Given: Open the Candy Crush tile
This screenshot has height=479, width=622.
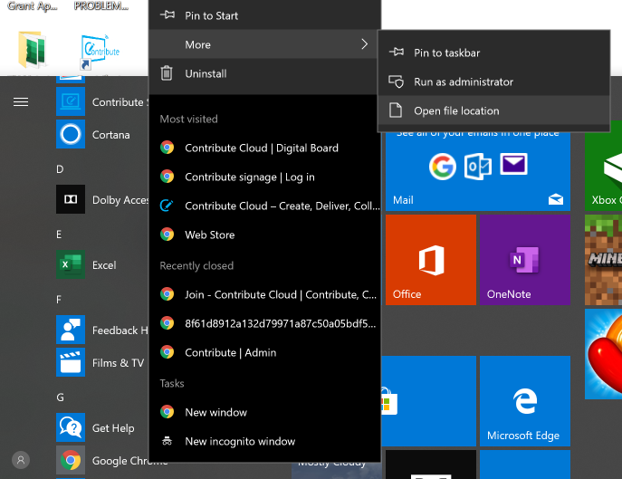Looking at the screenshot, I should pyautogui.click(x=603, y=354).
